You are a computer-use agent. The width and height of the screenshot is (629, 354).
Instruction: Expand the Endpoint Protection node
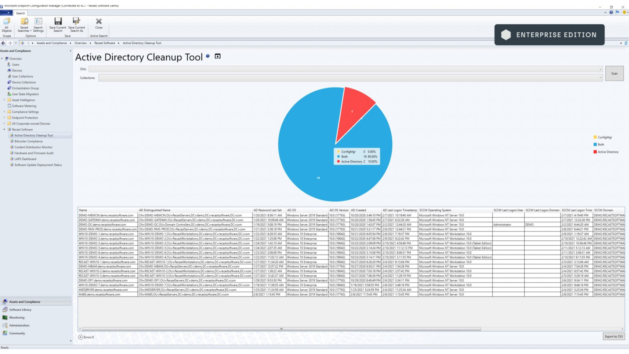coord(4,118)
